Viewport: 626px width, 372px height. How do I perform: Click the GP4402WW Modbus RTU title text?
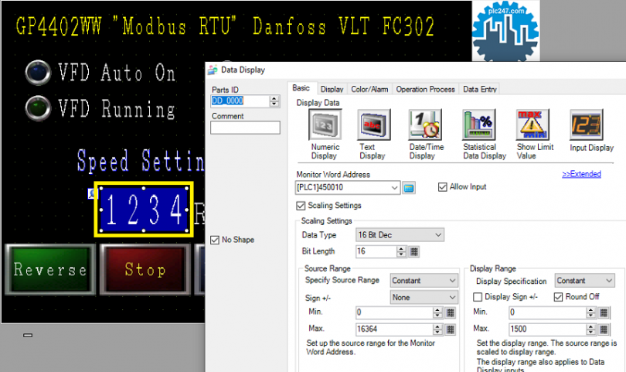tap(225, 26)
